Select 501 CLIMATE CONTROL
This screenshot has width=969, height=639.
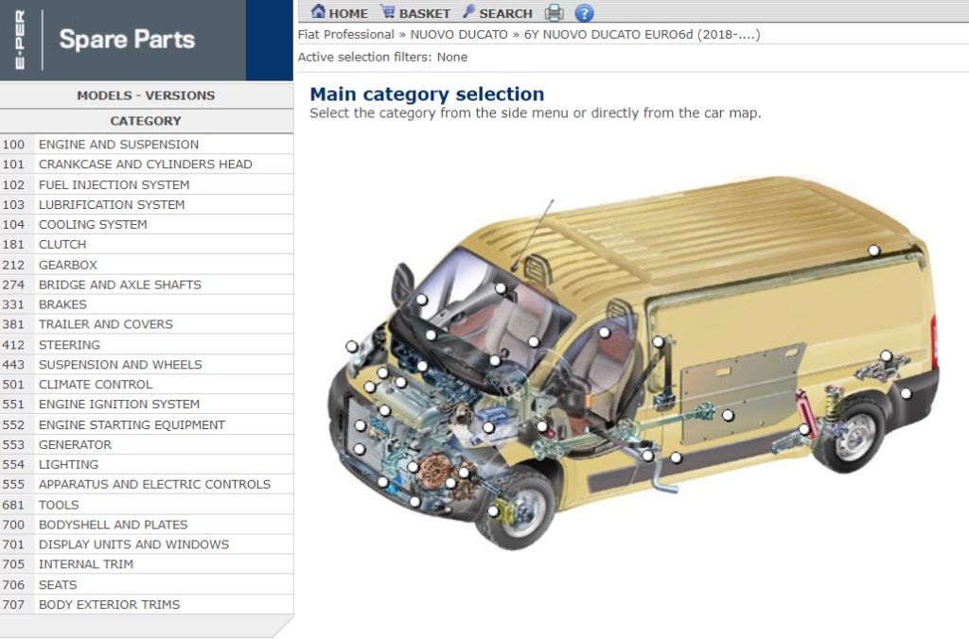[x=147, y=384]
